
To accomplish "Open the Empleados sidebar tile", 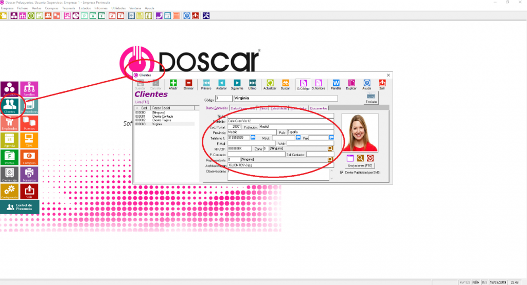I will [x=9, y=123].
